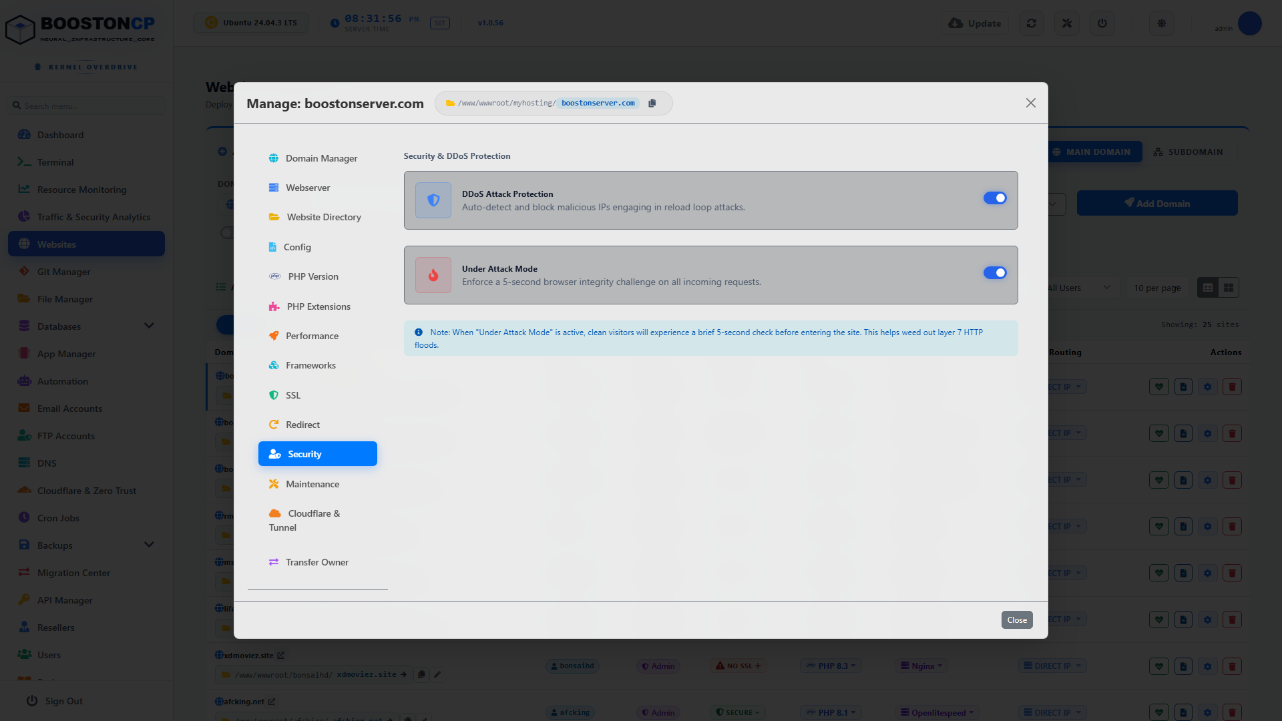Open the 10 per page dropdown
The image size is (1282, 721).
tap(1157, 288)
